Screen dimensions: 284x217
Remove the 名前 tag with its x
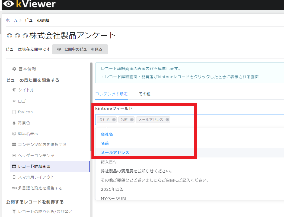point(132,120)
